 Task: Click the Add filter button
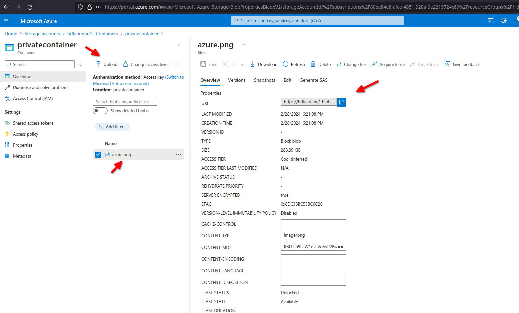tap(112, 127)
